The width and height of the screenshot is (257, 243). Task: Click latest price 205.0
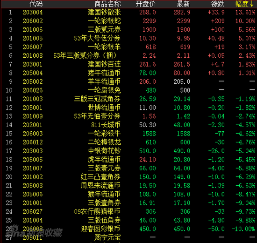(x=182, y=81)
